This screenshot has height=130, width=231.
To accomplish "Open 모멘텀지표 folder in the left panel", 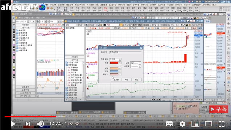I will (x=22, y=35).
